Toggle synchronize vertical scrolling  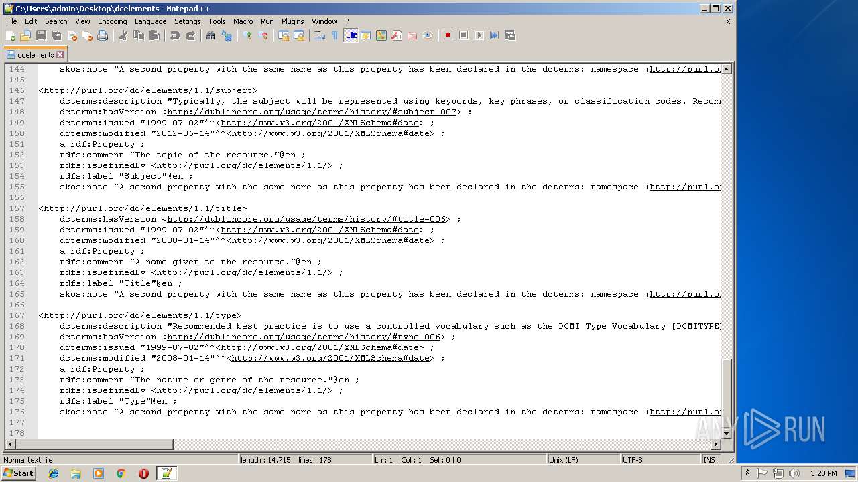(284, 35)
